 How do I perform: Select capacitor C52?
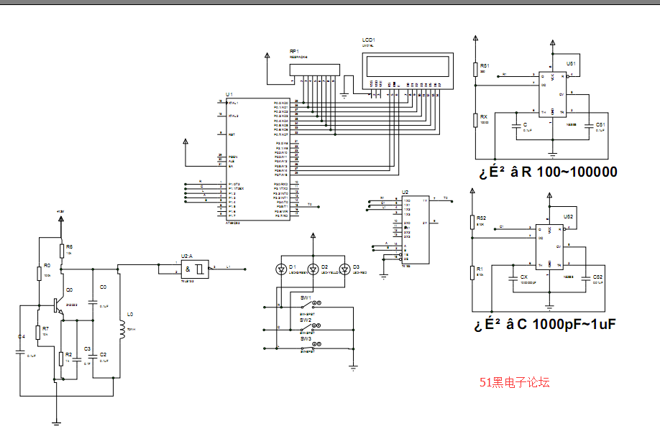coord(586,278)
